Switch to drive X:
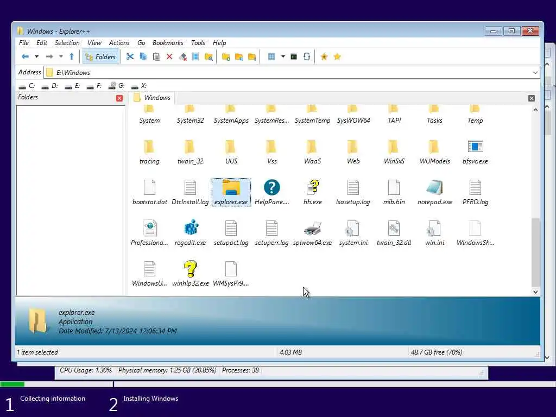 (138, 85)
